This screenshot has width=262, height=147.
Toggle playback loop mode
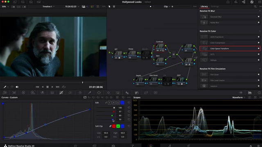point(64,87)
